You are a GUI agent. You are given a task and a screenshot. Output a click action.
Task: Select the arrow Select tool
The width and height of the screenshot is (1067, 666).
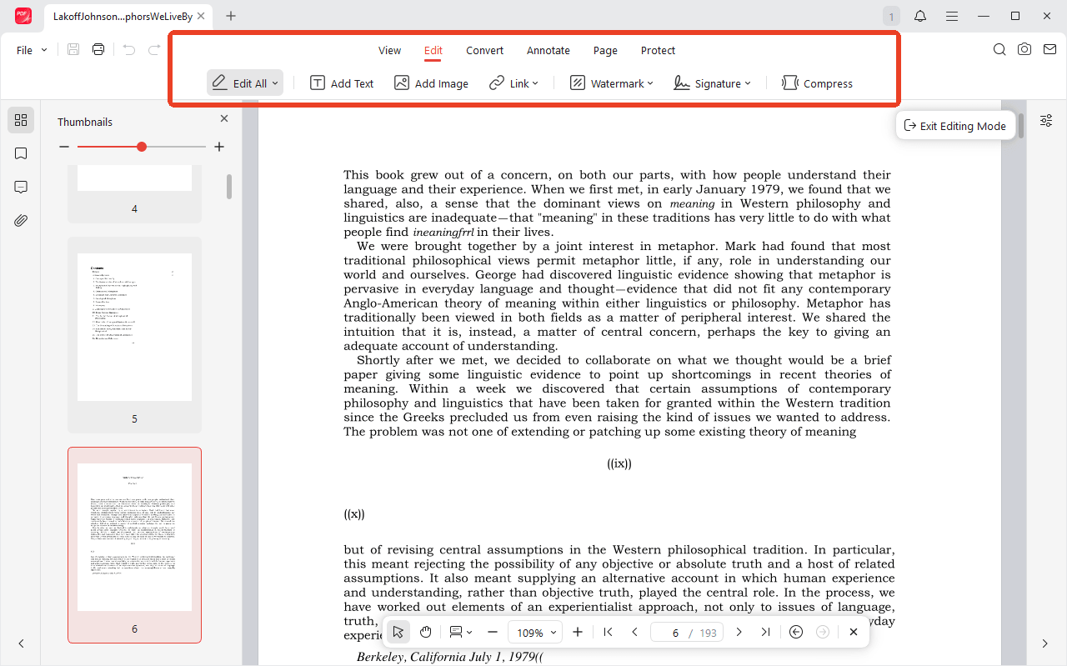(398, 632)
